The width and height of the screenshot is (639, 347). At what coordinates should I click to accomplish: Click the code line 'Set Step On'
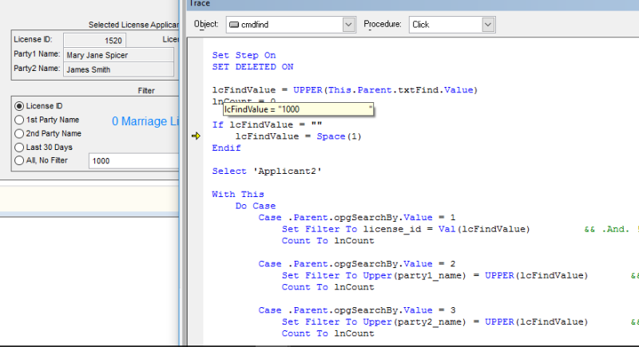point(244,55)
